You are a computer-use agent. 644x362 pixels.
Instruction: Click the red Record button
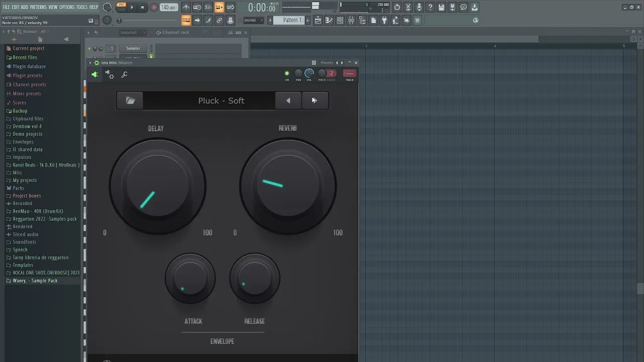(x=154, y=7)
